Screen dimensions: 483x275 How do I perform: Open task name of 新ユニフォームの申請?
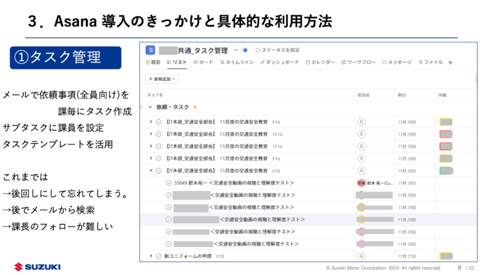pos(188,256)
